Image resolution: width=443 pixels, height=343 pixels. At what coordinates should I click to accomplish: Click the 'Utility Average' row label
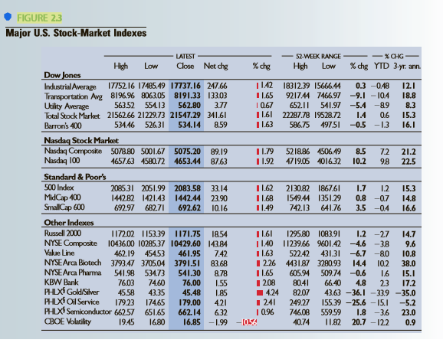[x=67, y=106]
